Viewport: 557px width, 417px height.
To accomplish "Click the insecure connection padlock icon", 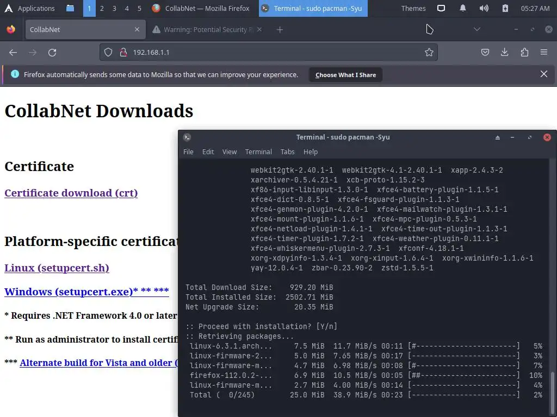I will 123,53.
